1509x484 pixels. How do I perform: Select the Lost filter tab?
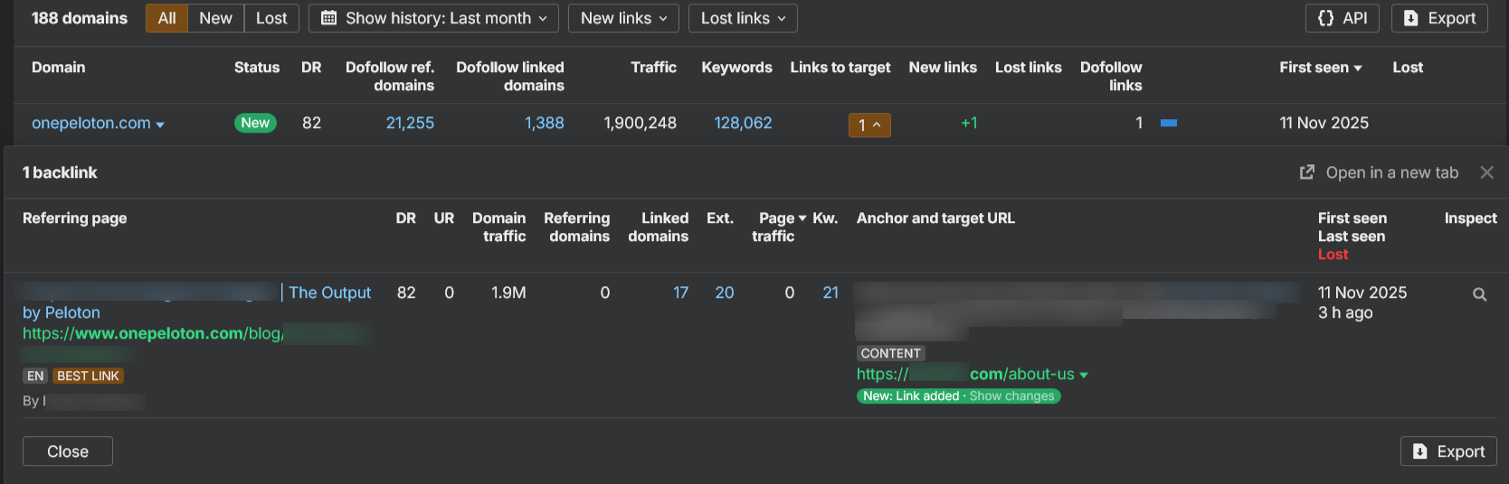(271, 18)
